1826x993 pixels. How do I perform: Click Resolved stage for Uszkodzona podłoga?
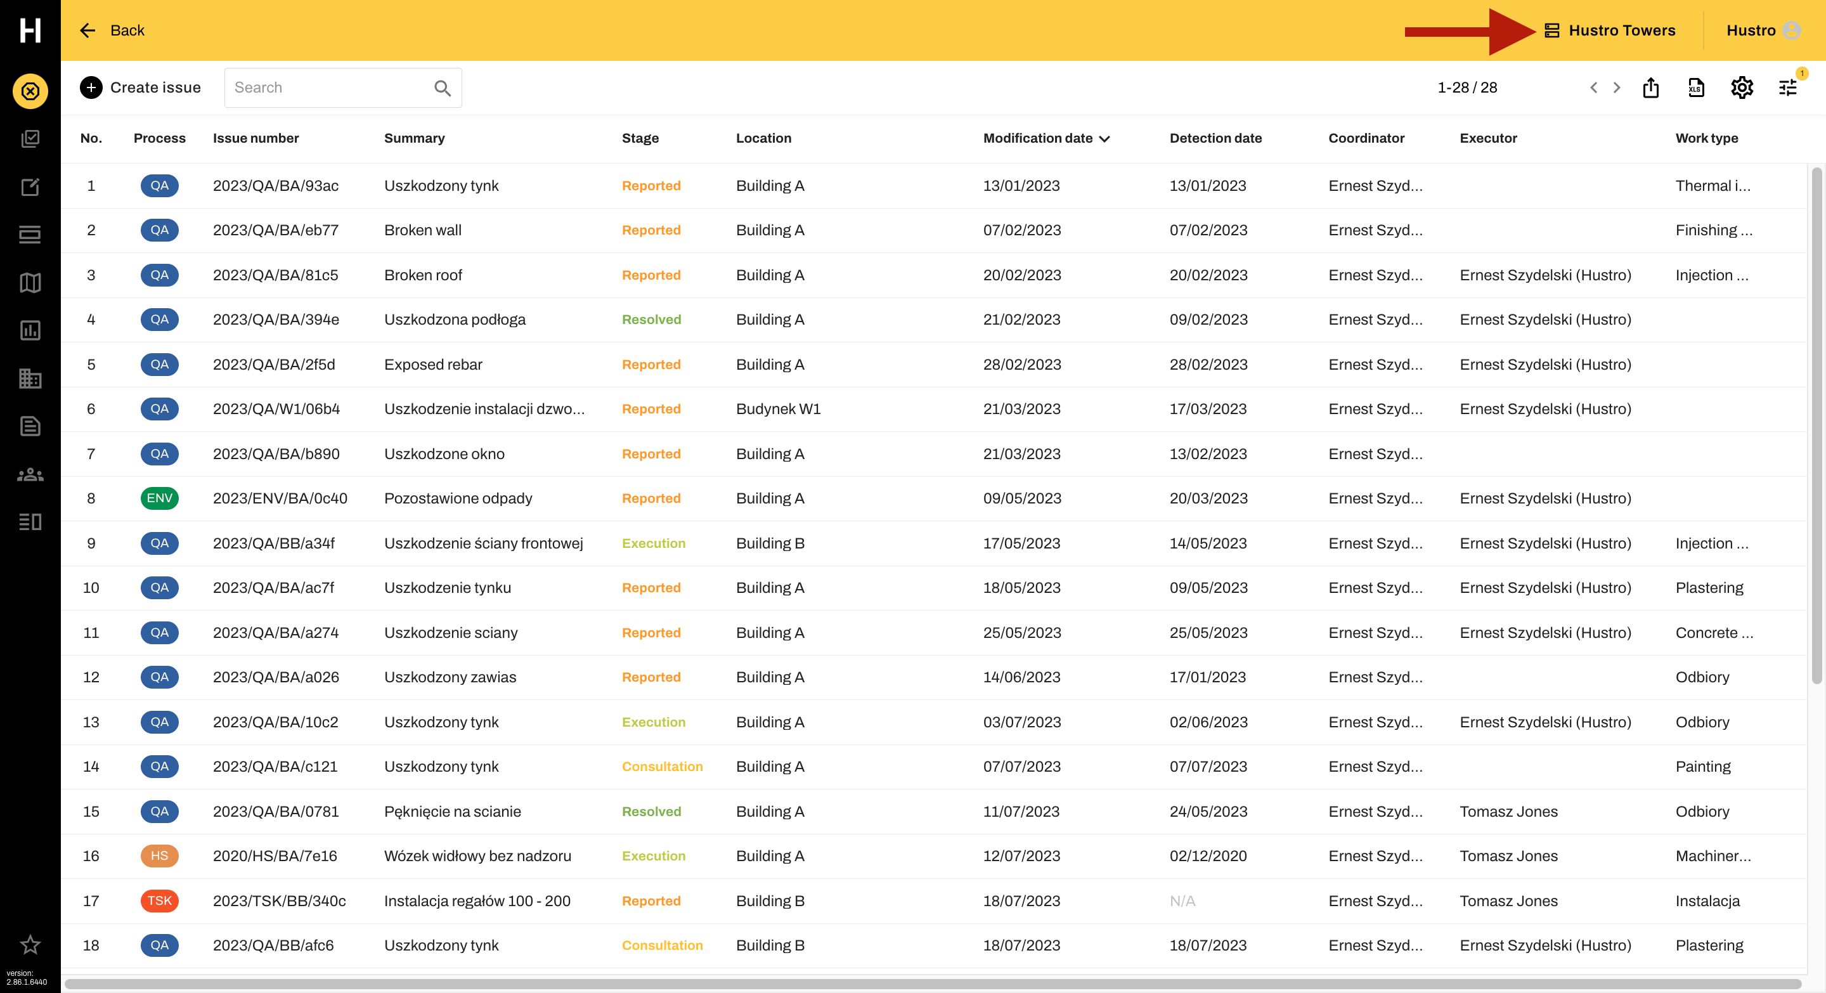(x=651, y=320)
